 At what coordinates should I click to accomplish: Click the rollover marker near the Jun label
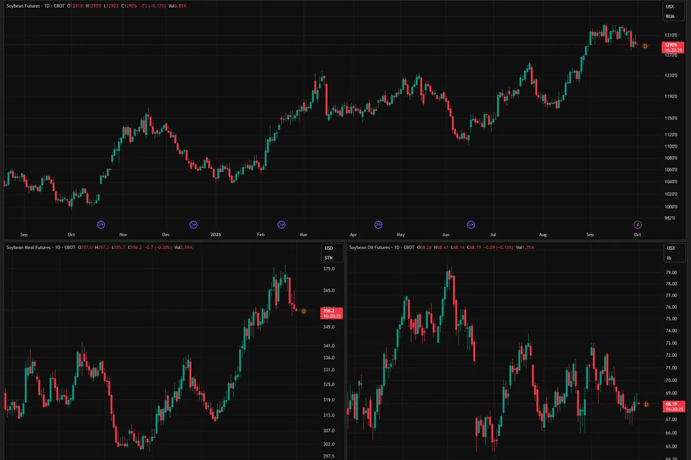(x=471, y=224)
